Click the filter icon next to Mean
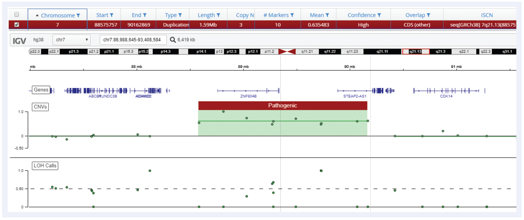 [x=327, y=15]
